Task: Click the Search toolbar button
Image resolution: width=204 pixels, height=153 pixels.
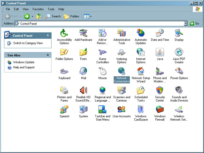Action: pyautogui.click(x=53, y=16)
